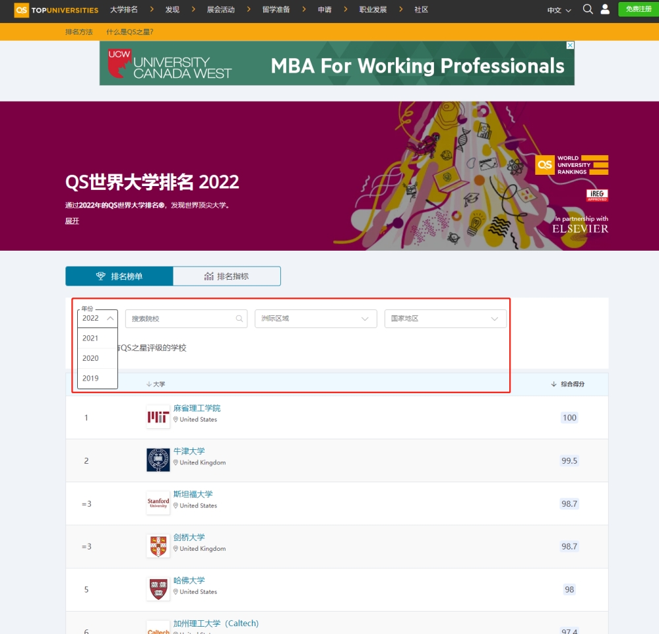This screenshot has width=659, height=634.
Task: Select 2020 from the year list
Action: pyautogui.click(x=98, y=358)
